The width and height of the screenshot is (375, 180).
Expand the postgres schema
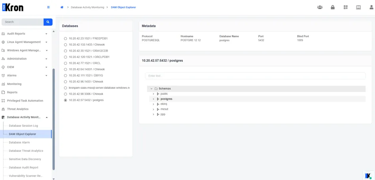[154, 99]
